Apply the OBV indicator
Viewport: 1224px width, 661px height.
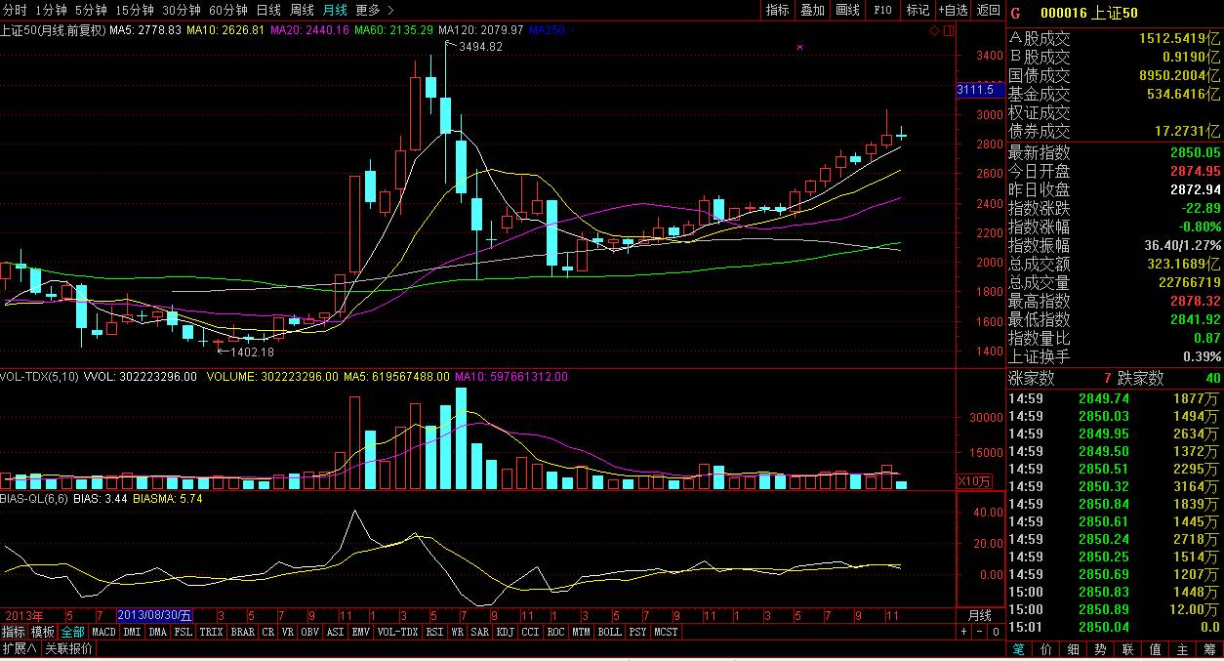click(310, 632)
